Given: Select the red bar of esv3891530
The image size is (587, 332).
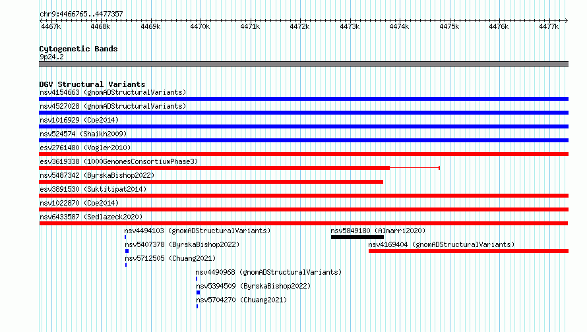Looking at the screenshot, I should click(x=303, y=196).
